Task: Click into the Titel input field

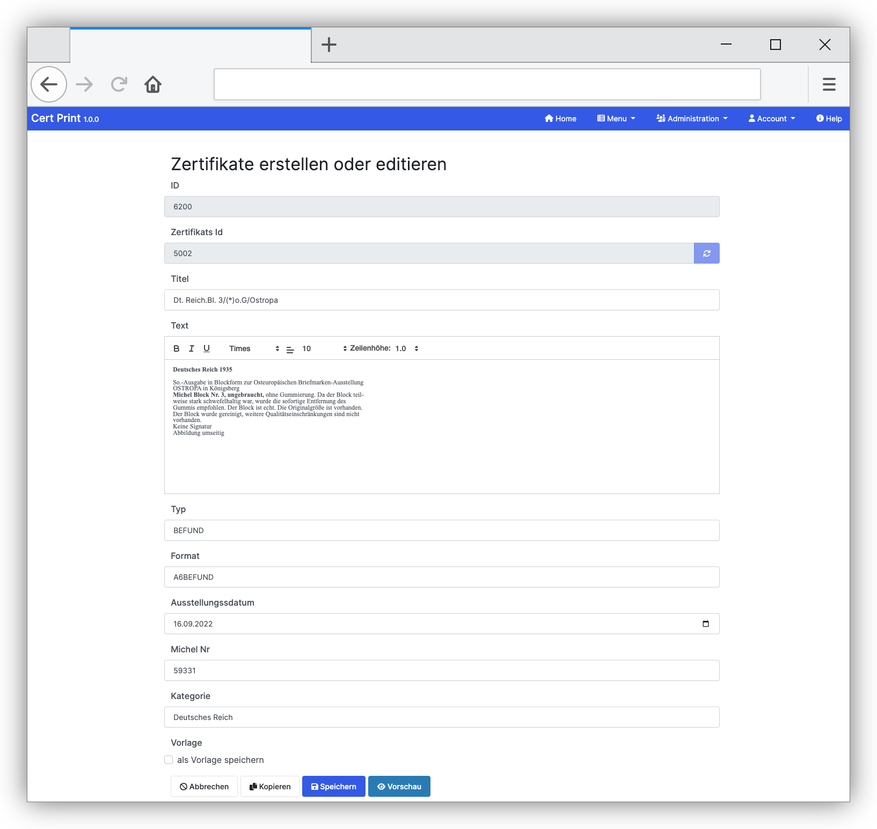Action: [x=441, y=300]
